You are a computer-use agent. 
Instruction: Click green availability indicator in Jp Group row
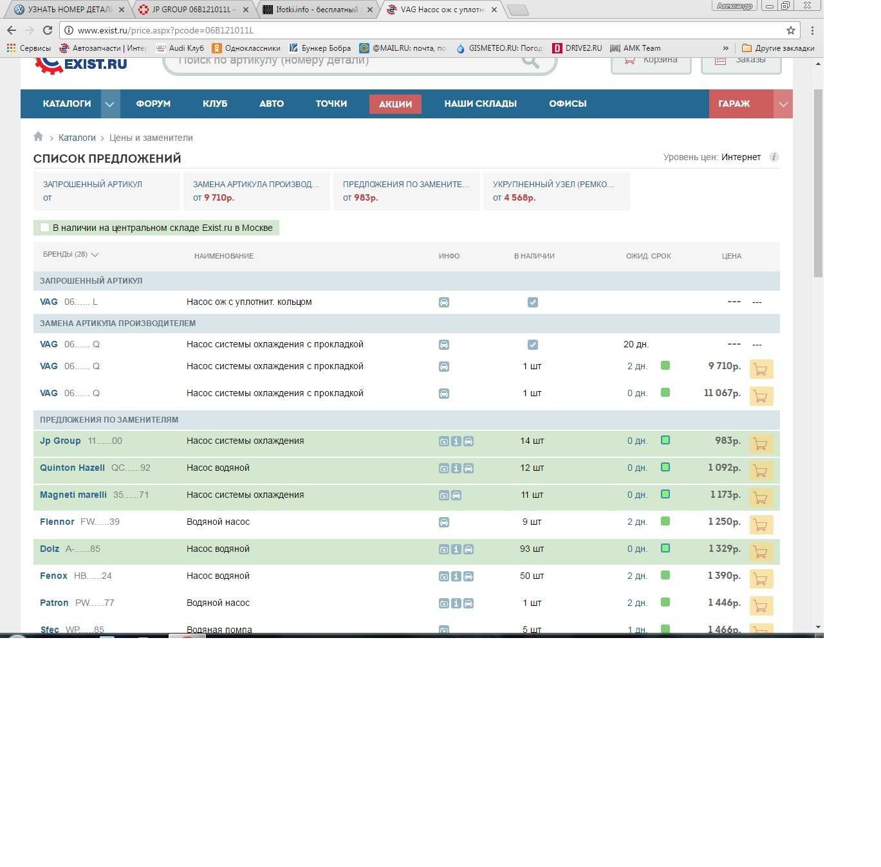(x=665, y=440)
